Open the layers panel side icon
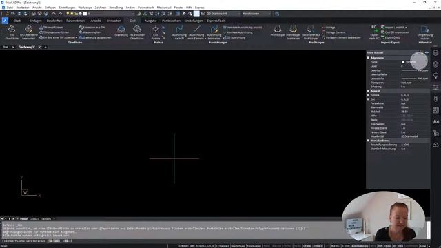The image size is (441, 248). coord(435,64)
